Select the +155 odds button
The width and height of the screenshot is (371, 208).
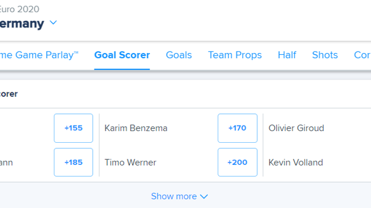(x=73, y=128)
